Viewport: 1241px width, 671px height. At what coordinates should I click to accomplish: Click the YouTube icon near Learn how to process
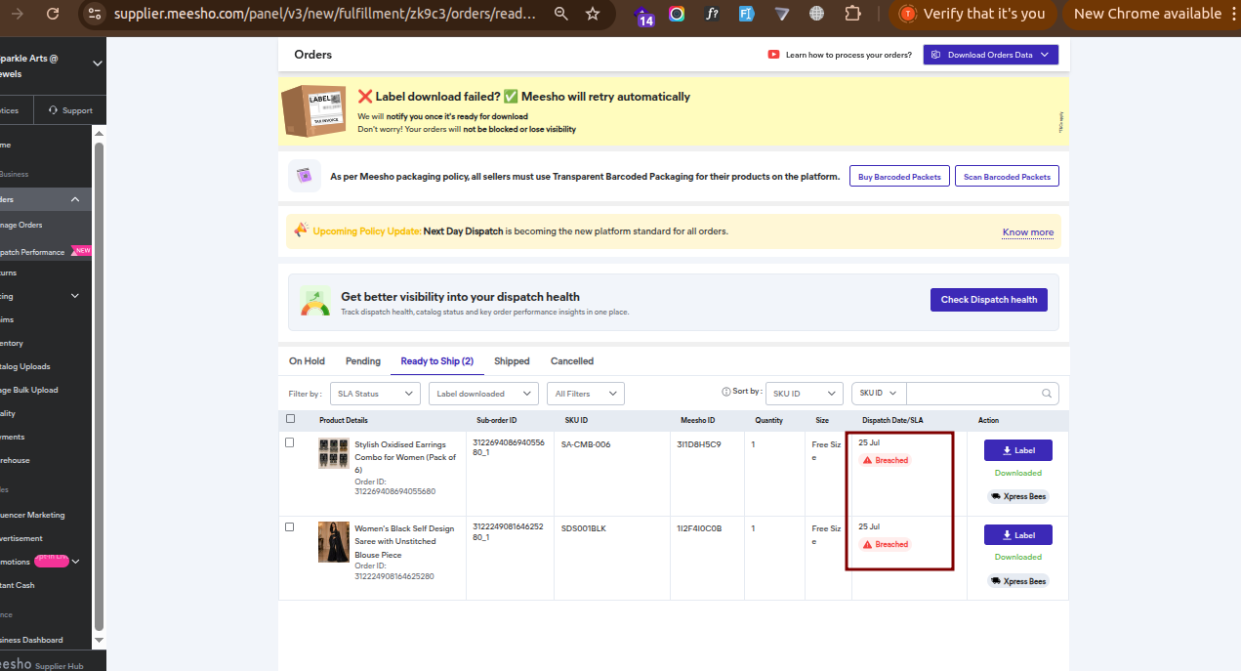click(773, 55)
